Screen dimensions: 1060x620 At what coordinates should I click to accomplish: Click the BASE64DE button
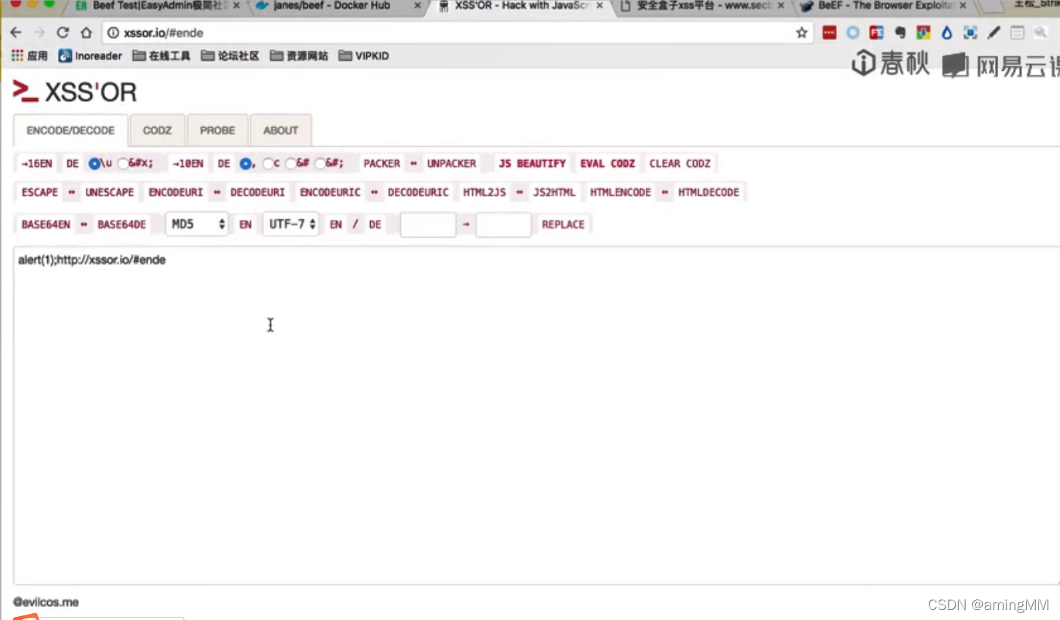(x=122, y=225)
